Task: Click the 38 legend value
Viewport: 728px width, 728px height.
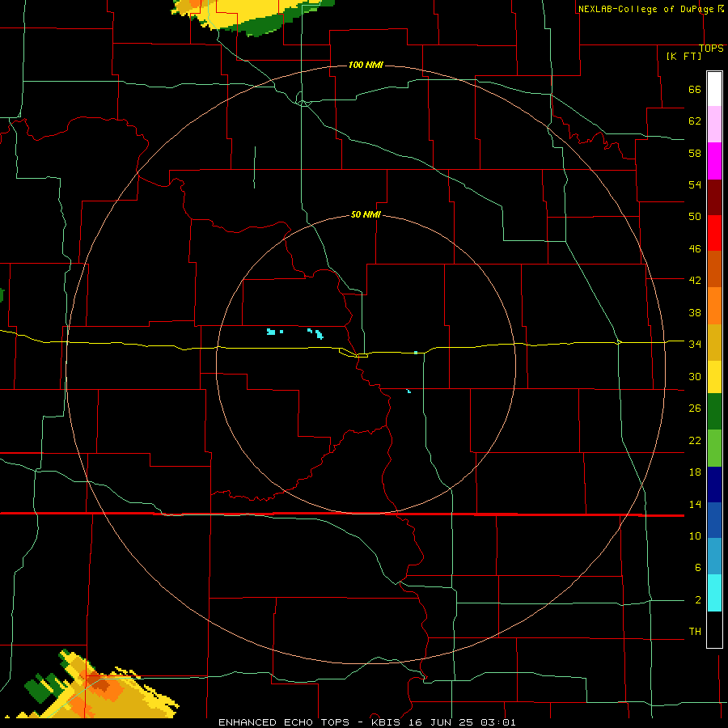Action: click(695, 312)
